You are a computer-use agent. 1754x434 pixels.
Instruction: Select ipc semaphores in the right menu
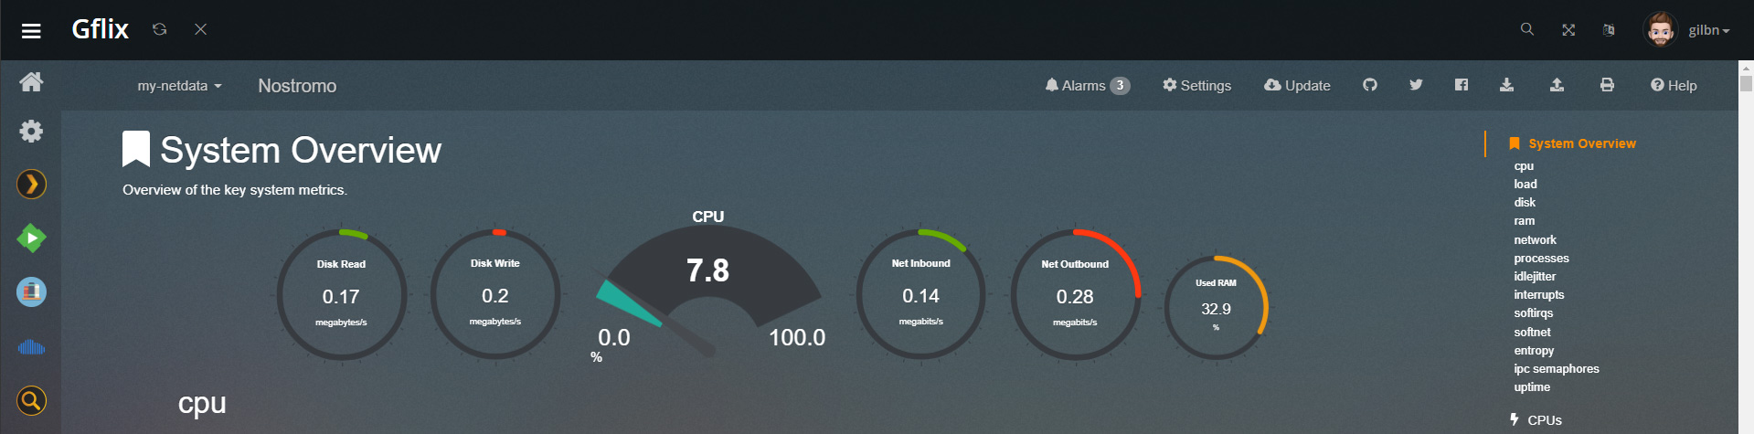click(x=1556, y=369)
